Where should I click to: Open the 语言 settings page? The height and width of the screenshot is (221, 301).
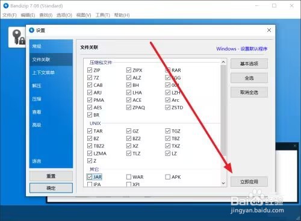[x=51, y=161]
